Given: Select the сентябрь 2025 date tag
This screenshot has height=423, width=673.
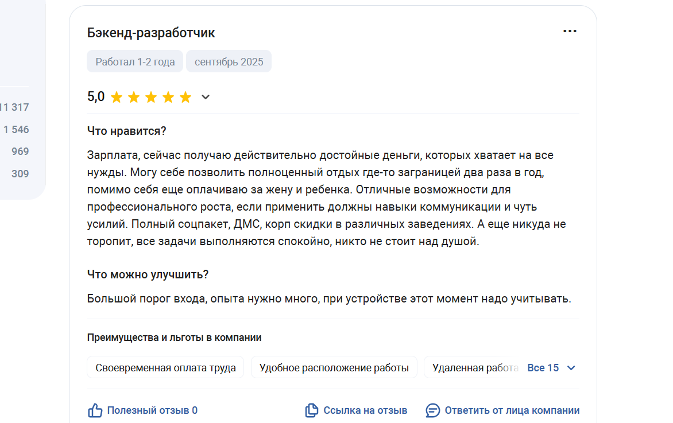Looking at the screenshot, I should tap(229, 61).
